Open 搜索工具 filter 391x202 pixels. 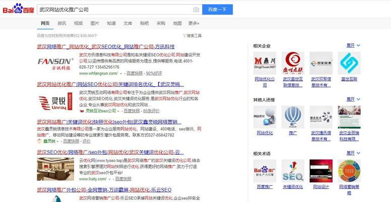[192, 36]
